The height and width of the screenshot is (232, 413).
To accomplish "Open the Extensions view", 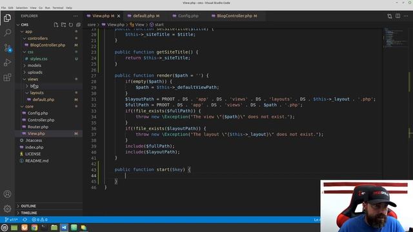I will coord(7,77).
